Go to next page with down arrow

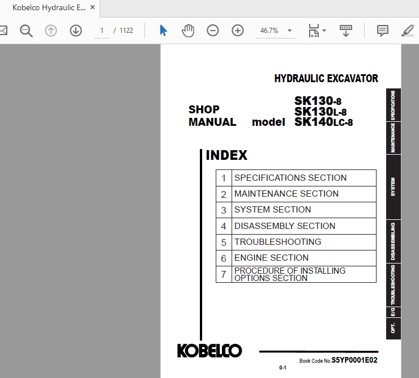[x=76, y=31]
